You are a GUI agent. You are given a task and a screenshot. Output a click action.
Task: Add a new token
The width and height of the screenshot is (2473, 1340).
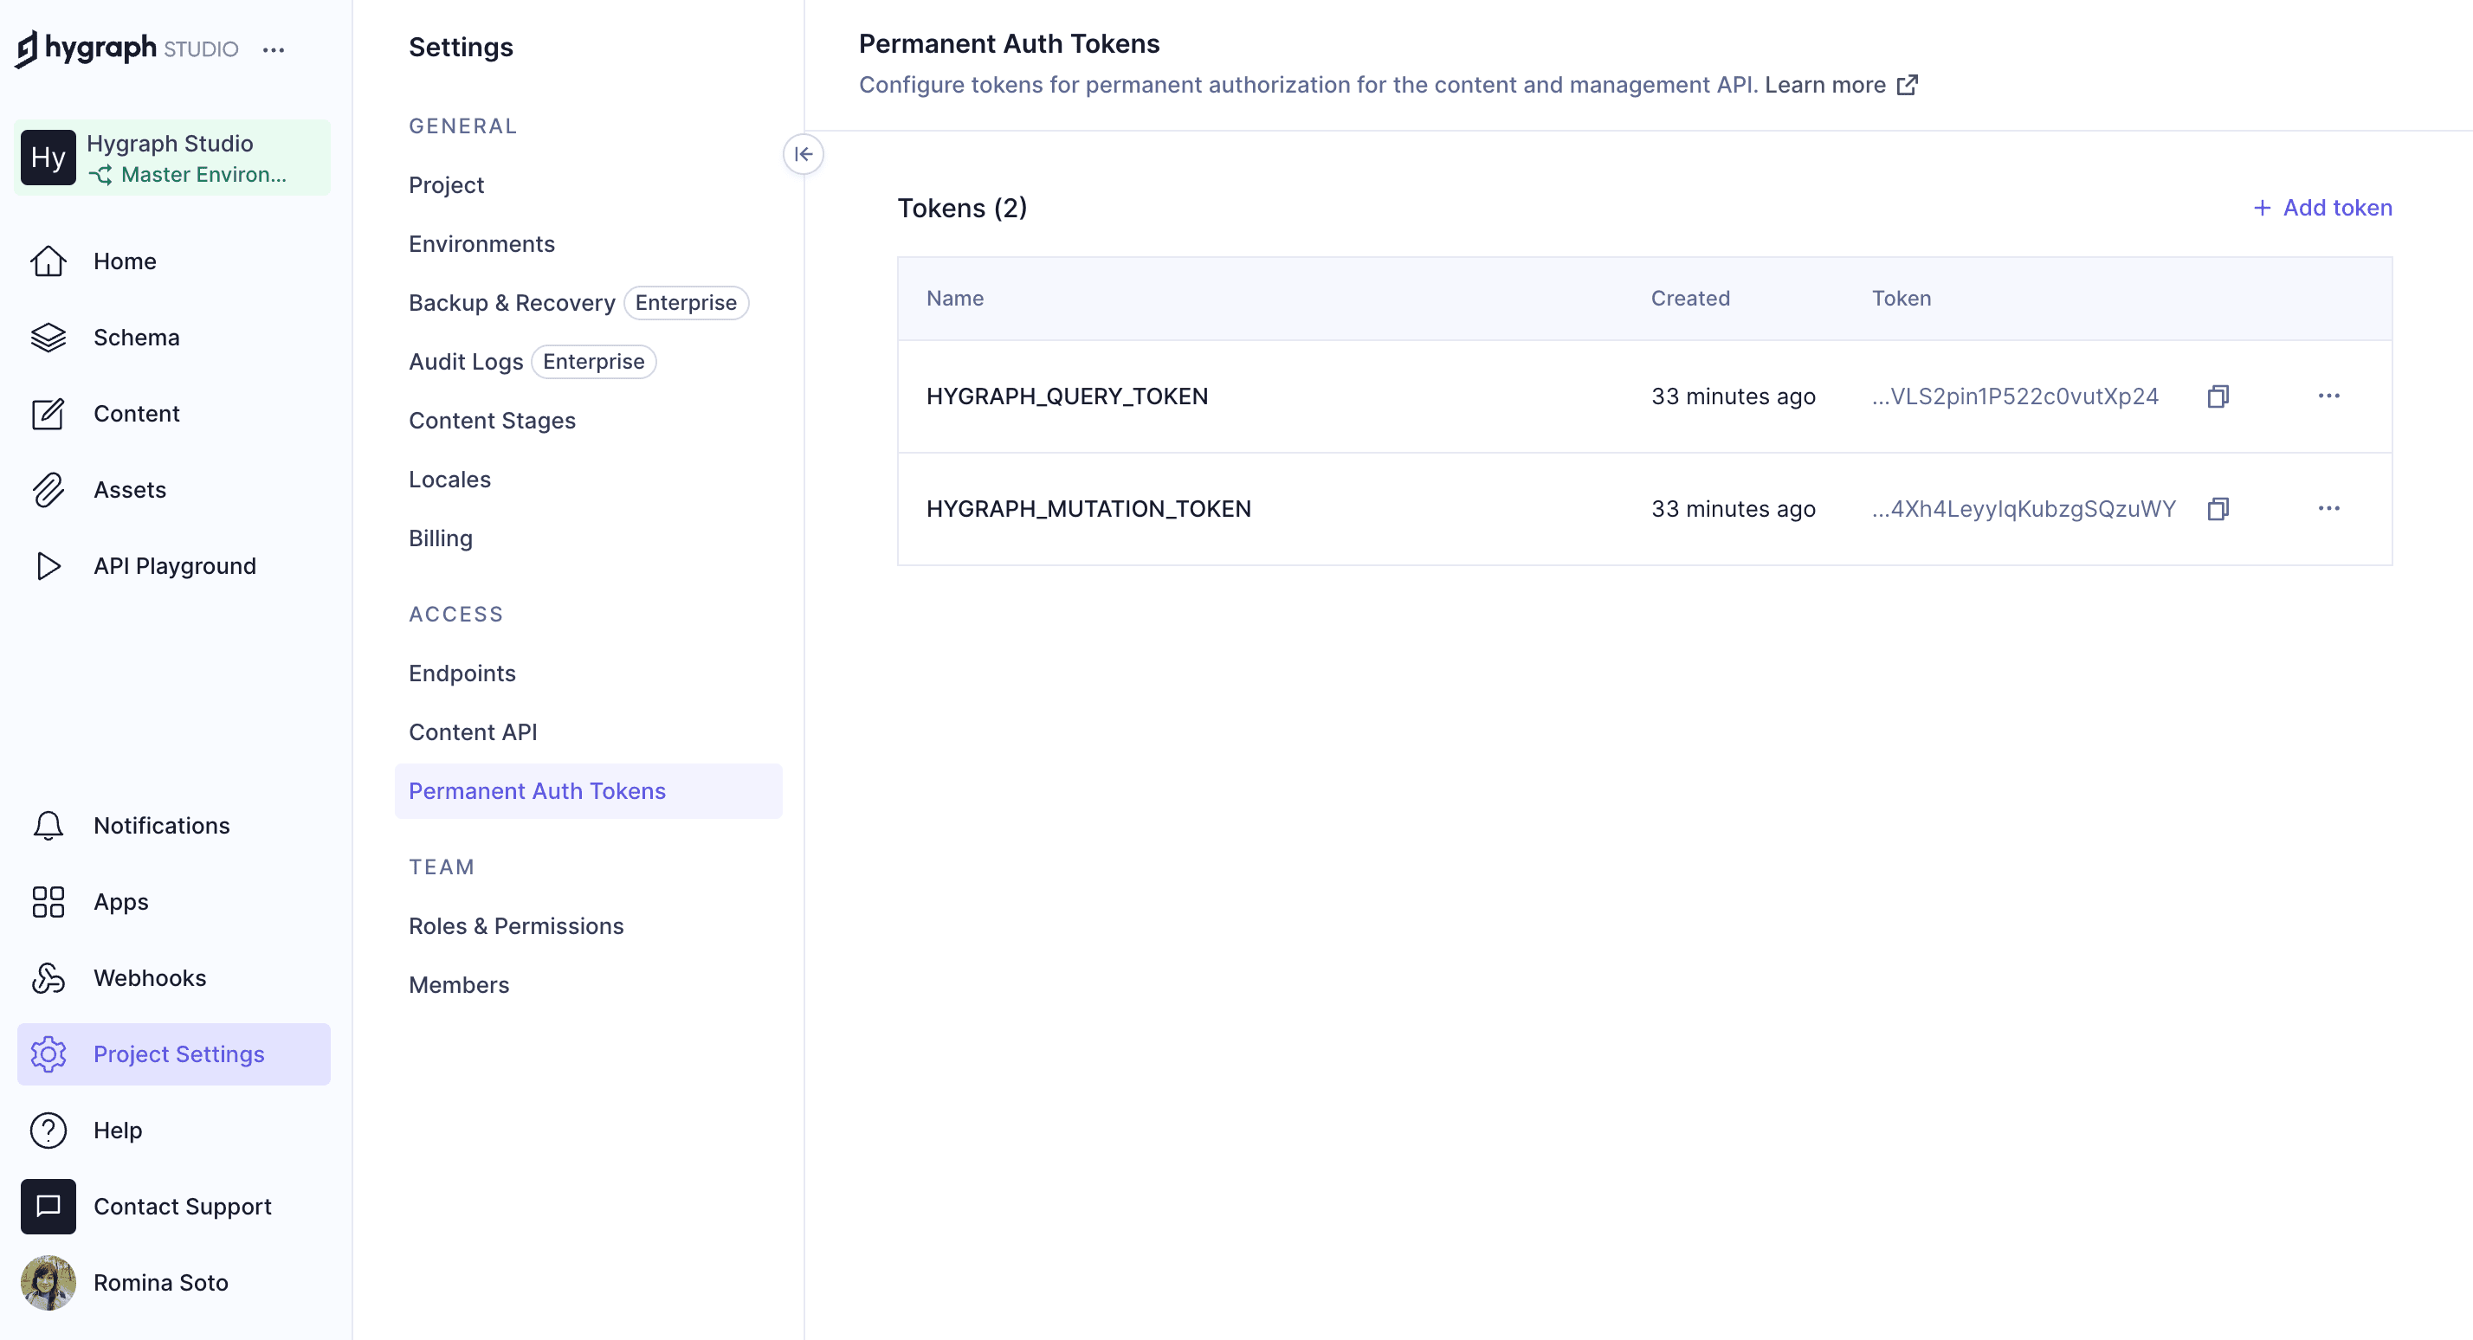[2321, 208]
